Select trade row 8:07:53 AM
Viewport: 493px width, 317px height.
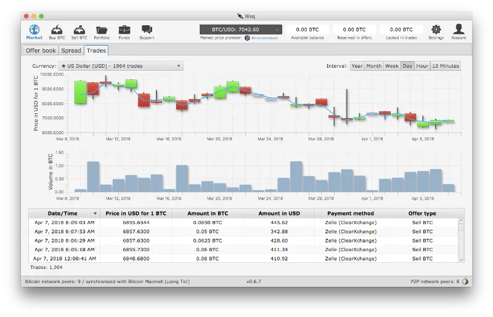pos(243,231)
